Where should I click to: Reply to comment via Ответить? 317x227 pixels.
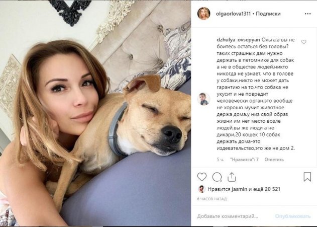274,160
